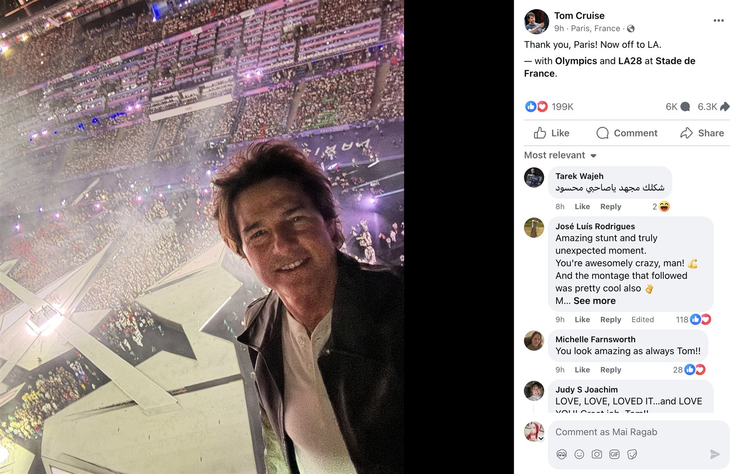Click the Share arrow button
Image resolution: width=730 pixels, height=474 pixels.
tap(702, 133)
